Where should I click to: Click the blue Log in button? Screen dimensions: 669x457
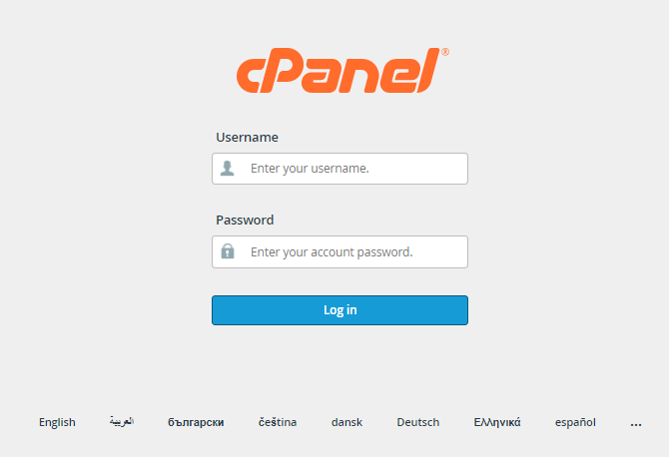pyautogui.click(x=339, y=310)
